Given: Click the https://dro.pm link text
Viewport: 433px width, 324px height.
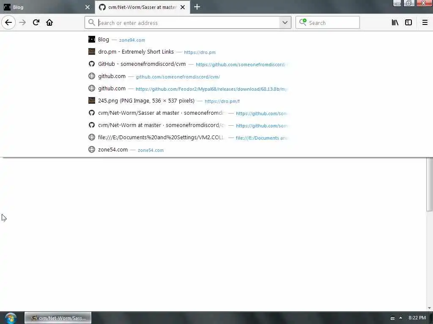Looking at the screenshot, I should (x=200, y=52).
